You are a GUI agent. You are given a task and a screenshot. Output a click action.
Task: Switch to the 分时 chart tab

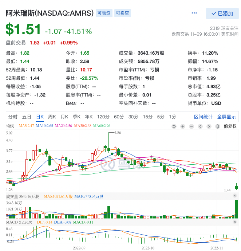click(x=13, y=117)
